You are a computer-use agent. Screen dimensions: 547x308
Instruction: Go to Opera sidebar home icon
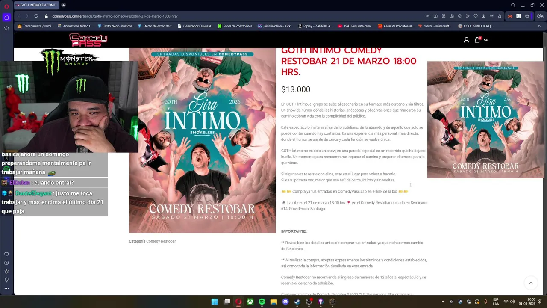point(6,18)
